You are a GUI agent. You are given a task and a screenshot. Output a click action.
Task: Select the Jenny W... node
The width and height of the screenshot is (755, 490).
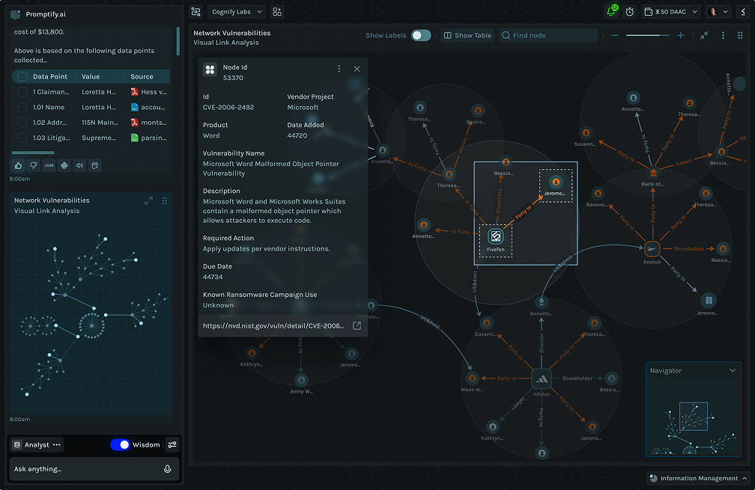301,380
